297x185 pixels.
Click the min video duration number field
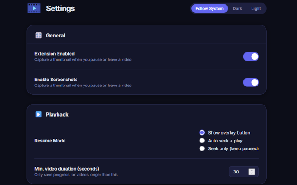244,172
